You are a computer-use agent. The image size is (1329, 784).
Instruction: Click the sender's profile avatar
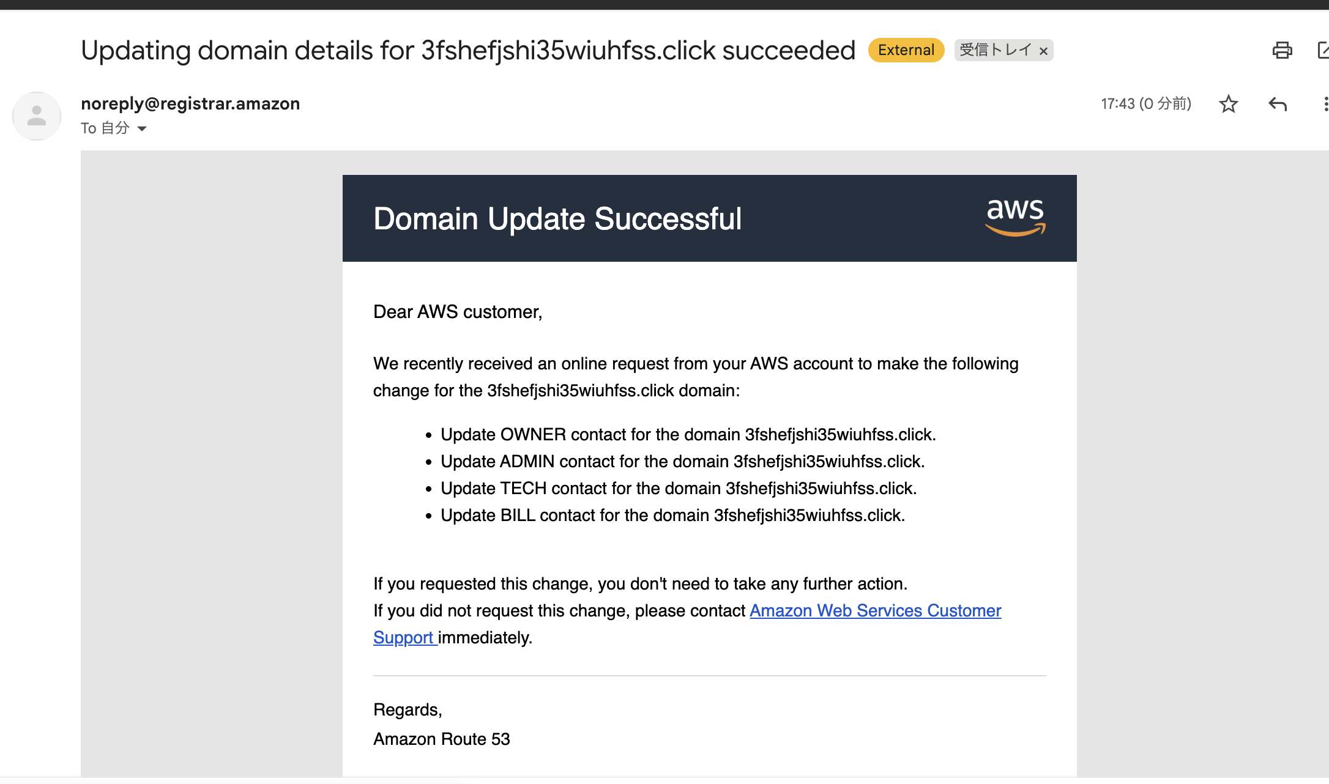36,116
